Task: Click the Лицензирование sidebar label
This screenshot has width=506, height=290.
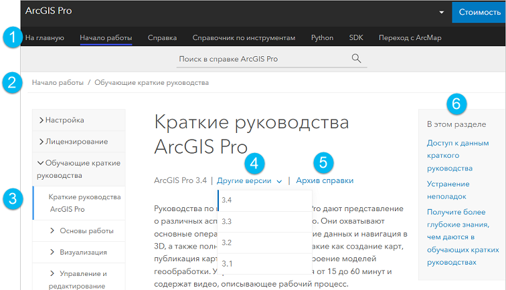Action: (x=76, y=142)
